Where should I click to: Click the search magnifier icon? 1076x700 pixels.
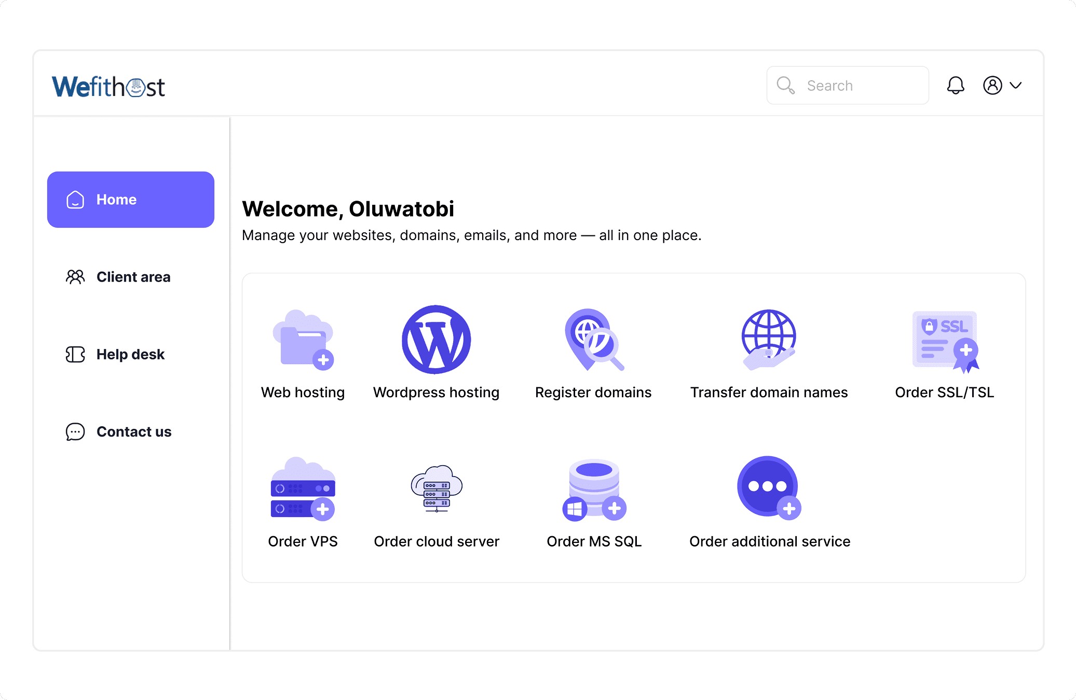click(785, 85)
